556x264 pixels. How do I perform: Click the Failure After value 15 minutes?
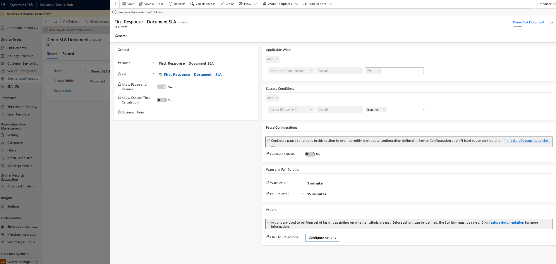pos(317,194)
